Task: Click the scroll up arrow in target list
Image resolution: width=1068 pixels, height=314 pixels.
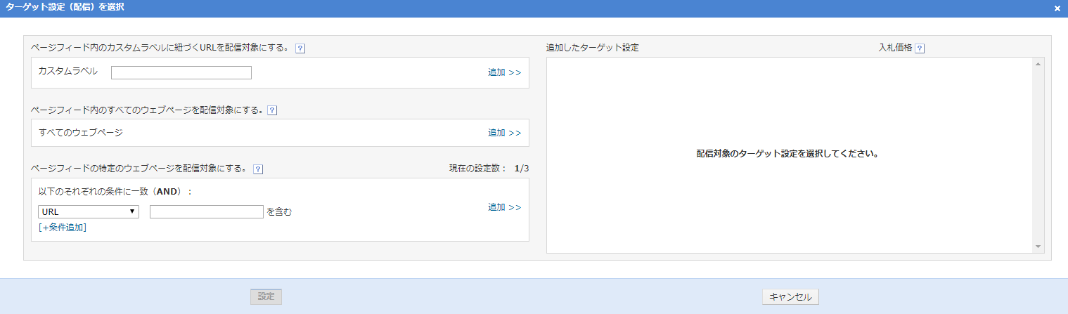Action: pos(1038,65)
